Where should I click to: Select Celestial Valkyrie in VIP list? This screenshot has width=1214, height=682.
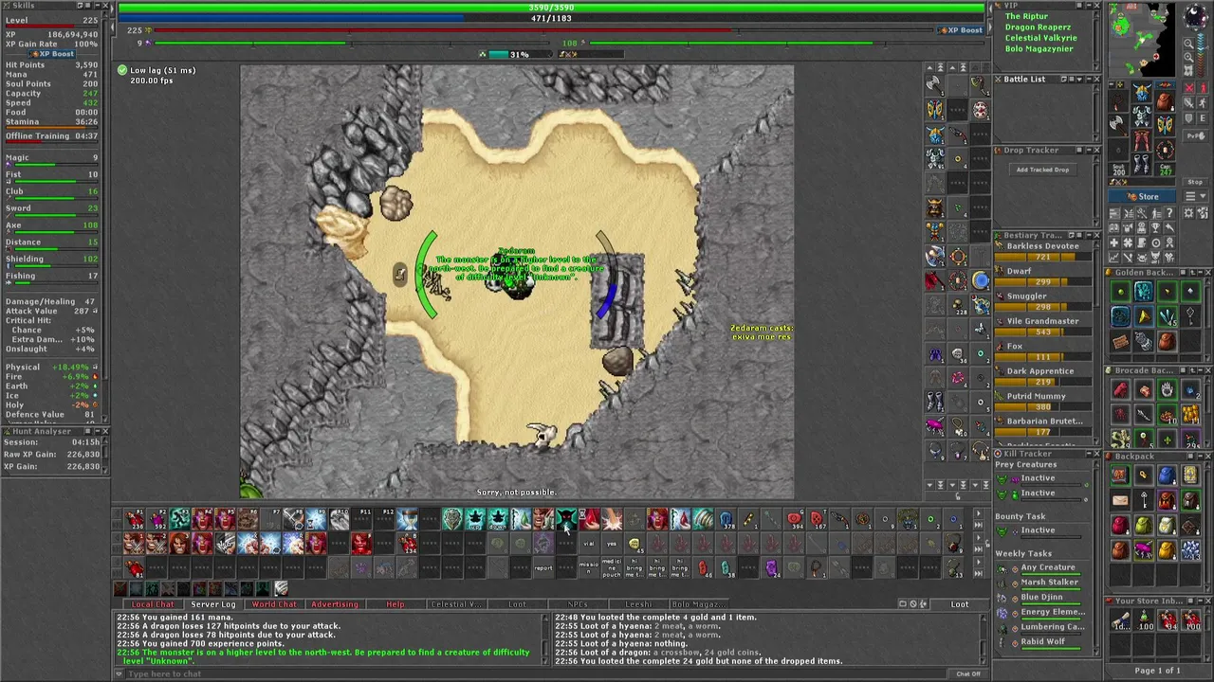(1041, 38)
